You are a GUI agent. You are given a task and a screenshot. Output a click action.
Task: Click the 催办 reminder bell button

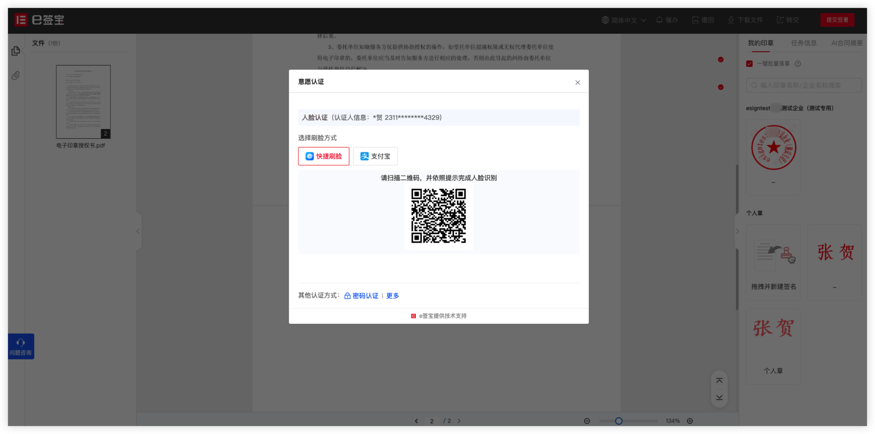(667, 20)
